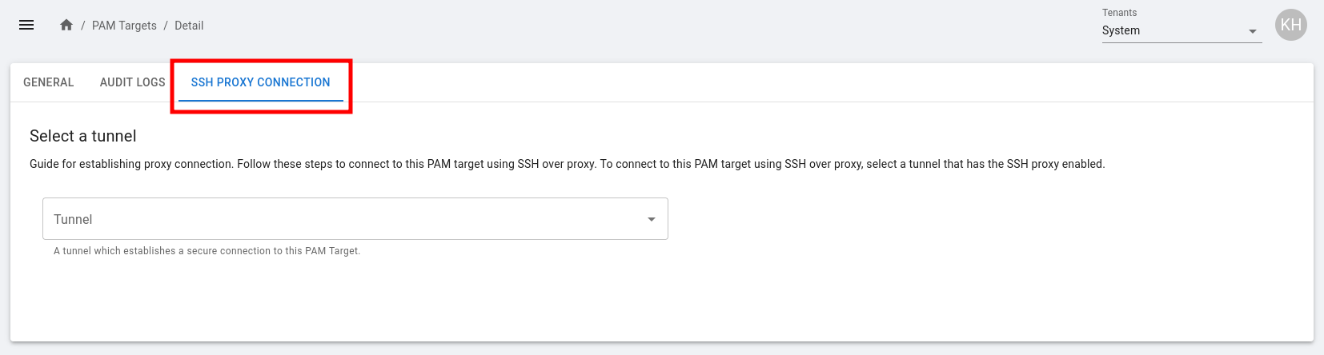Open the Audit Logs tab
Image resolution: width=1324 pixels, height=355 pixels.
point(132,82)
